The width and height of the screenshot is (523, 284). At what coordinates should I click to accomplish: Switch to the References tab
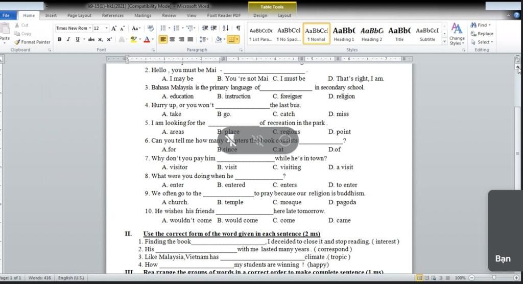[113, 15]
